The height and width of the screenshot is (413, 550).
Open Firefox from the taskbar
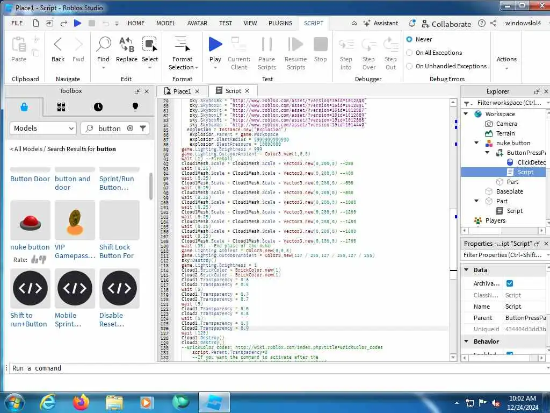[81, 402]
